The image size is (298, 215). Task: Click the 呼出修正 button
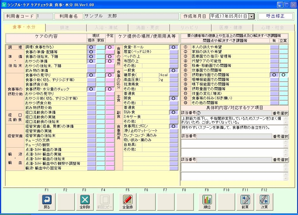275,16
